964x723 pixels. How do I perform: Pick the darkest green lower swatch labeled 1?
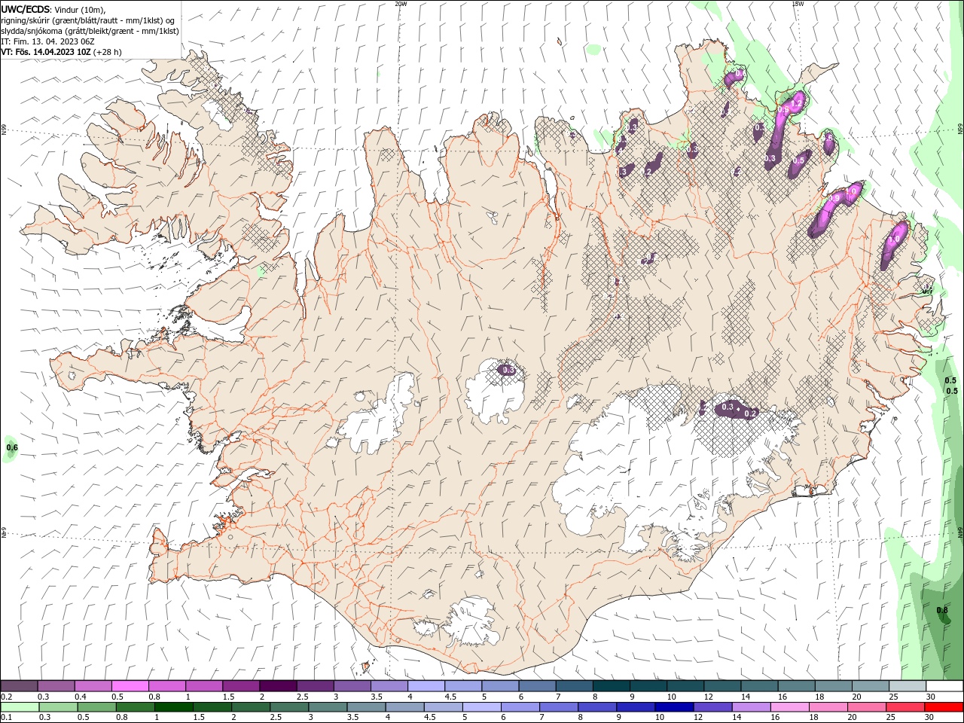tap(173, 707)
